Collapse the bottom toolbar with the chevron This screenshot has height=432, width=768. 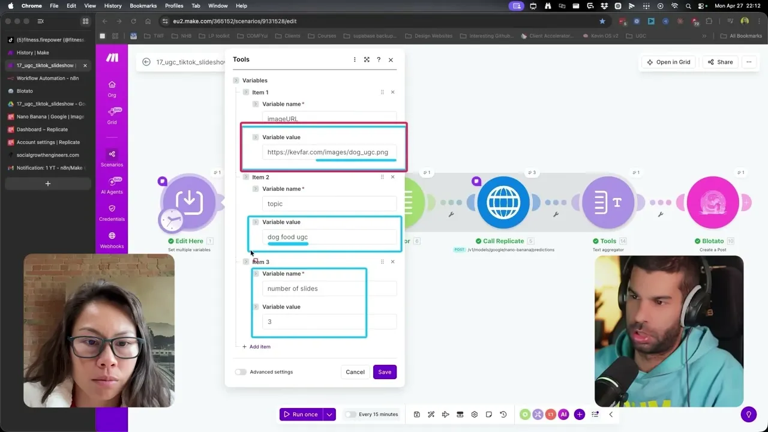(611, 414)
